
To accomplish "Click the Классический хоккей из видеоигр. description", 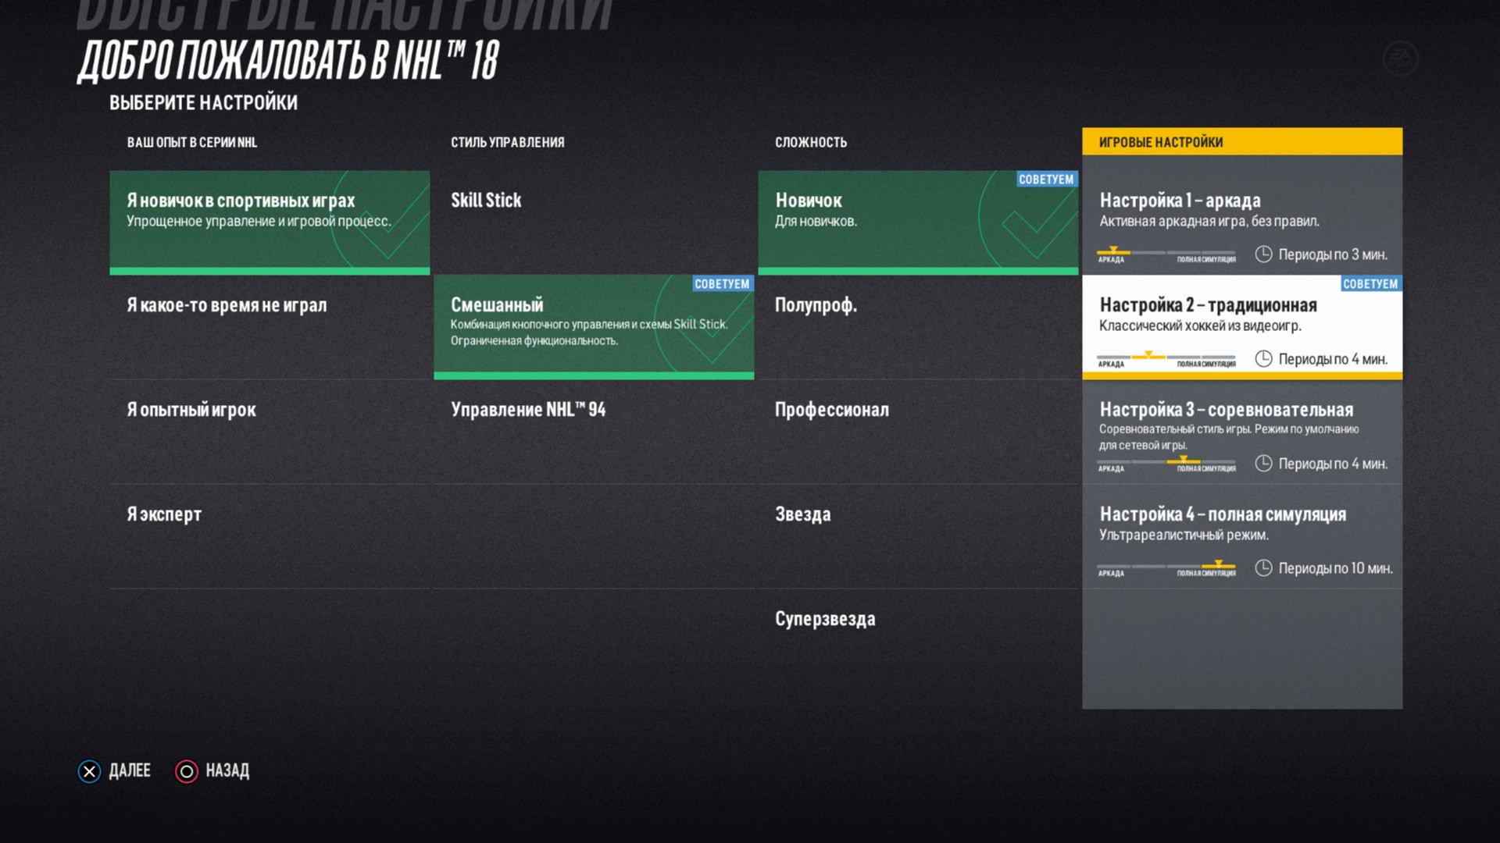I will coord(1200,325).
